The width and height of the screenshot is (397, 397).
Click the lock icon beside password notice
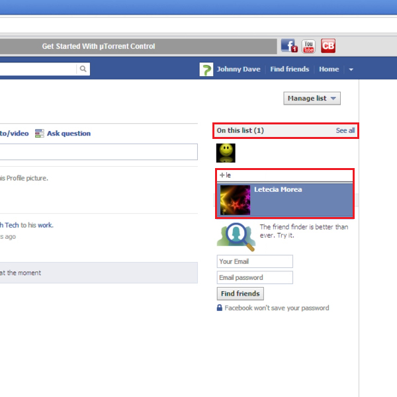point(220,308)
